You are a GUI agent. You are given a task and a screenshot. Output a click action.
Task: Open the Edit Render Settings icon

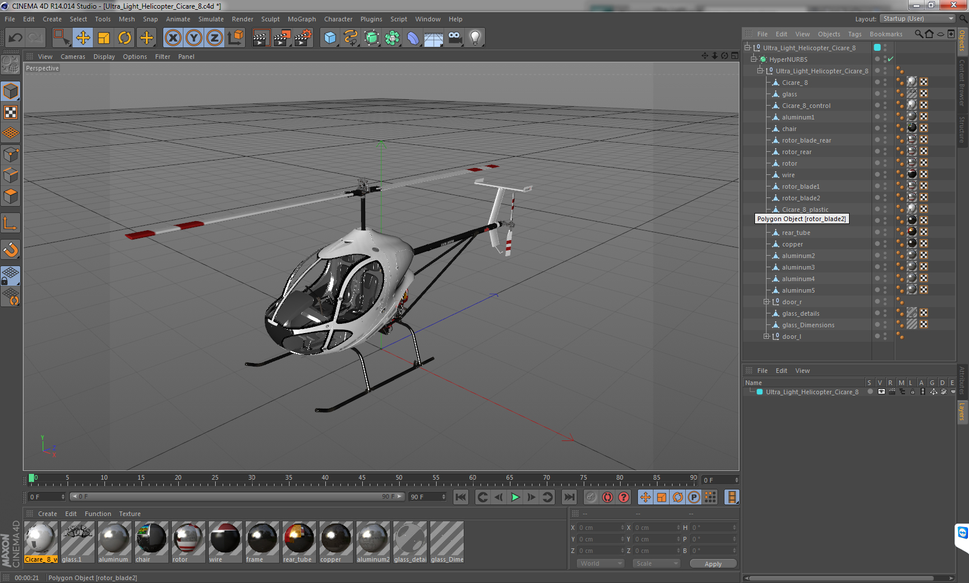pos(303,38)
